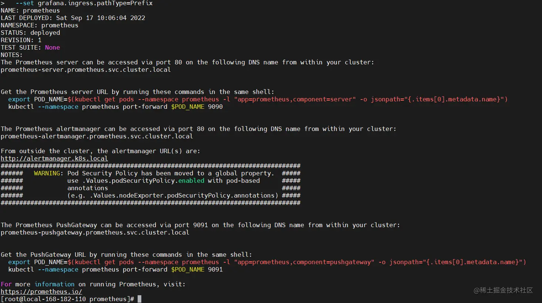The image size is (542, 303).
Task: Click the 'TEST SUITE: None' line
Action: point(30,47)
